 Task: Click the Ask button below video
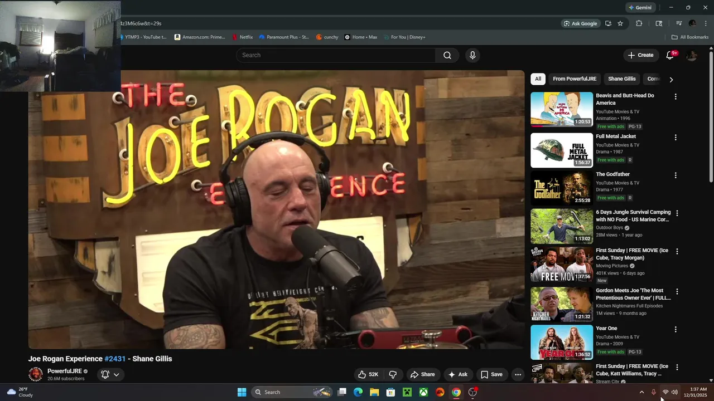(458, 374)
